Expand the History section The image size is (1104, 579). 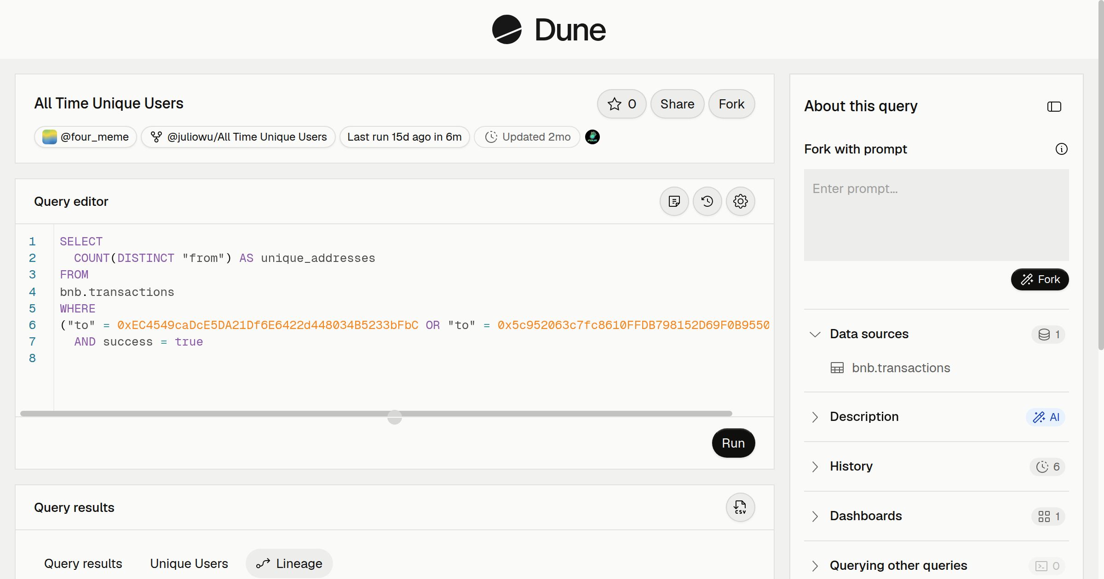click(815, 466)
